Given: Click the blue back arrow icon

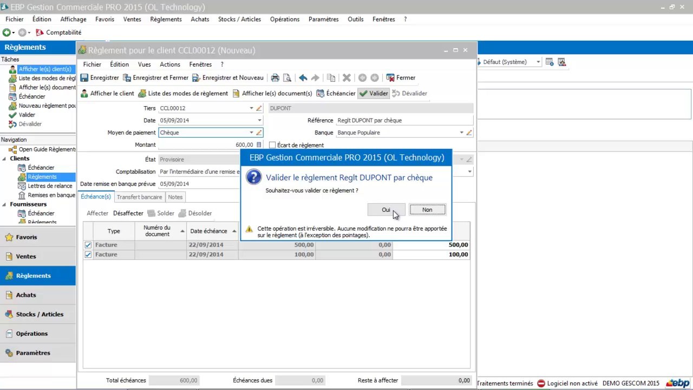Looking at the screenshot, I should 303,78.
